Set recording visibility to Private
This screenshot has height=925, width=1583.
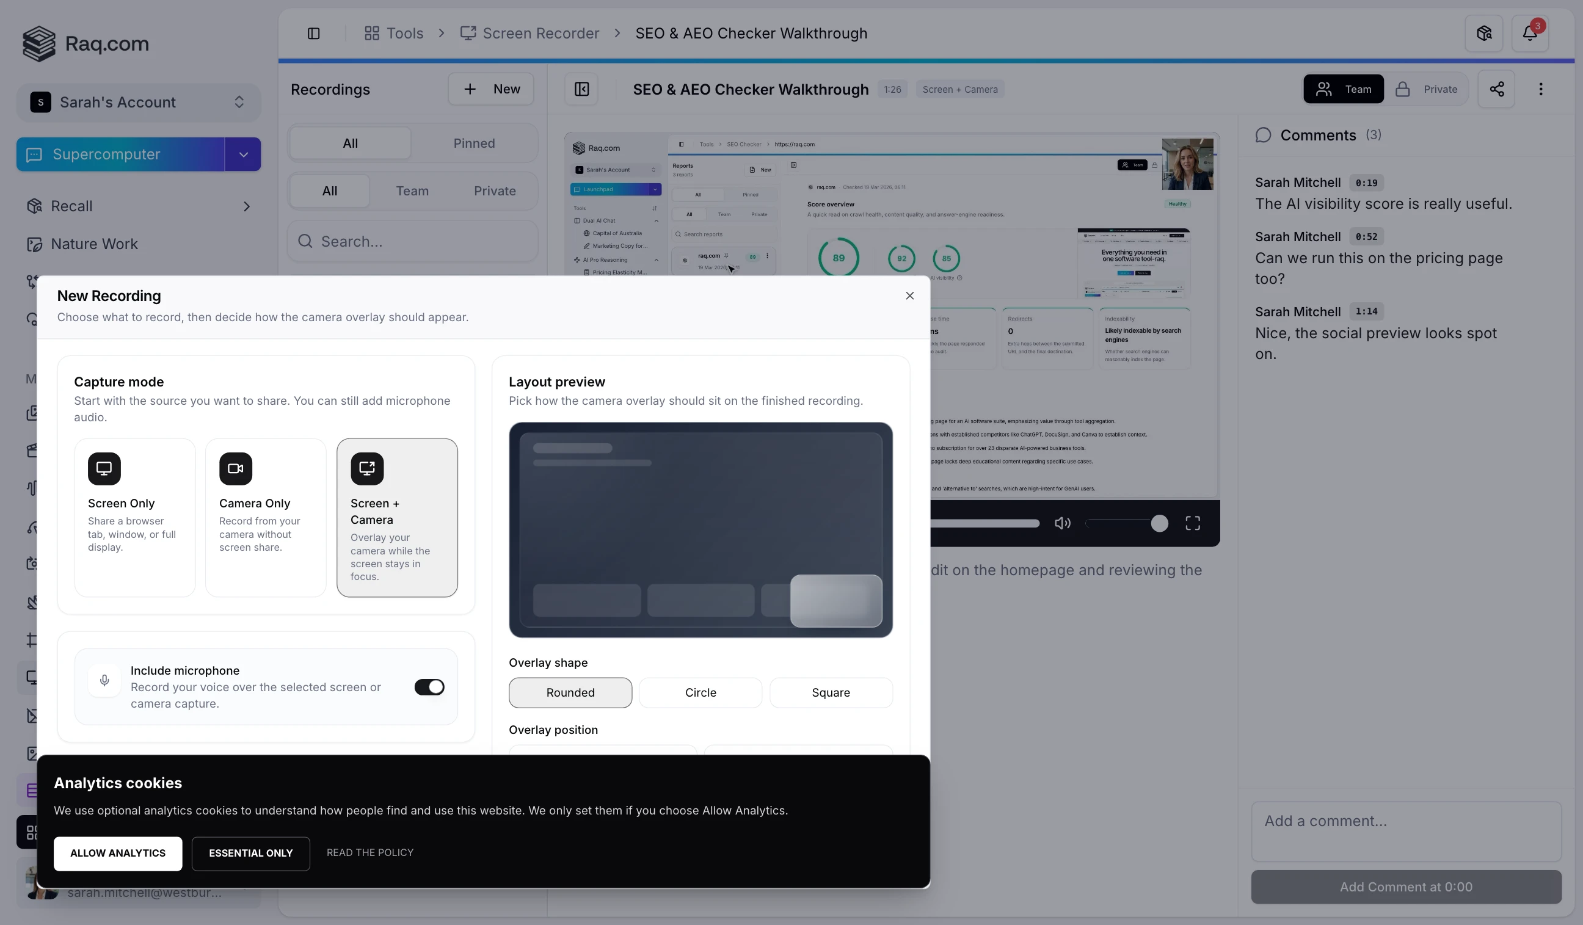(x=1427, y=89)
